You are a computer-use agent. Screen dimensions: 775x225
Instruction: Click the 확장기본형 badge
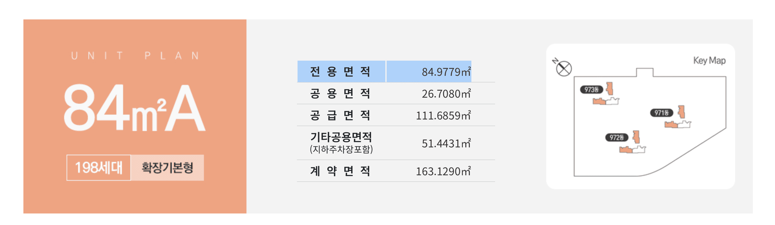167,168
